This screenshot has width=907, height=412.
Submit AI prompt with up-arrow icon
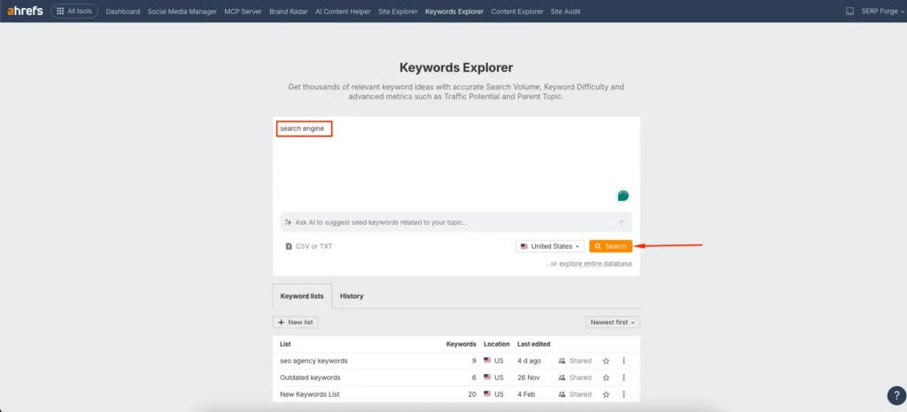(621, 222)
